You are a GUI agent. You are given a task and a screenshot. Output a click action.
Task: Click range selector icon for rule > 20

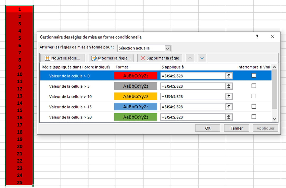[x=229, y=117]
